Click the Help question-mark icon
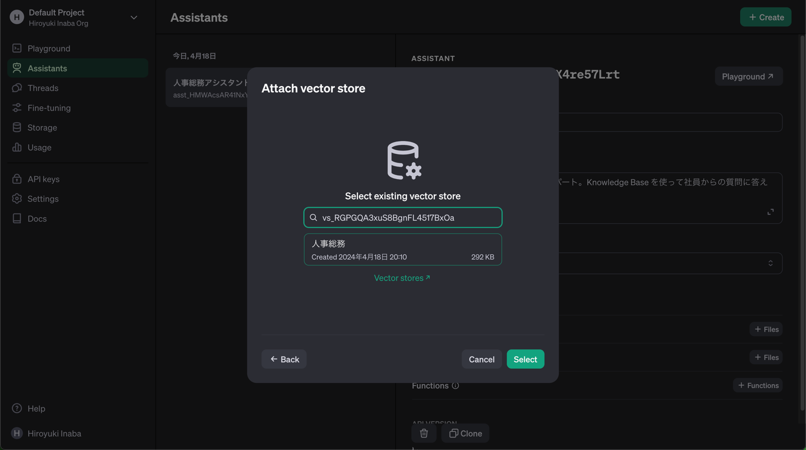Image resolution: width=806 pixels, height=450 pixels. coord(17,408)
